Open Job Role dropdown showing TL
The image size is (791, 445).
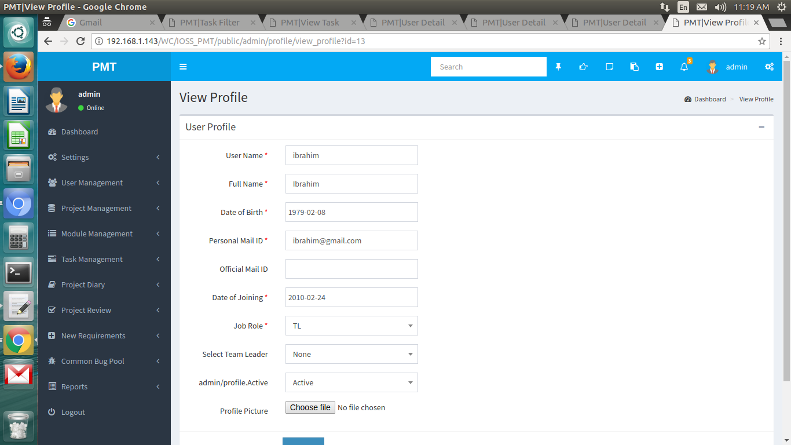click(x=351, y=326)
